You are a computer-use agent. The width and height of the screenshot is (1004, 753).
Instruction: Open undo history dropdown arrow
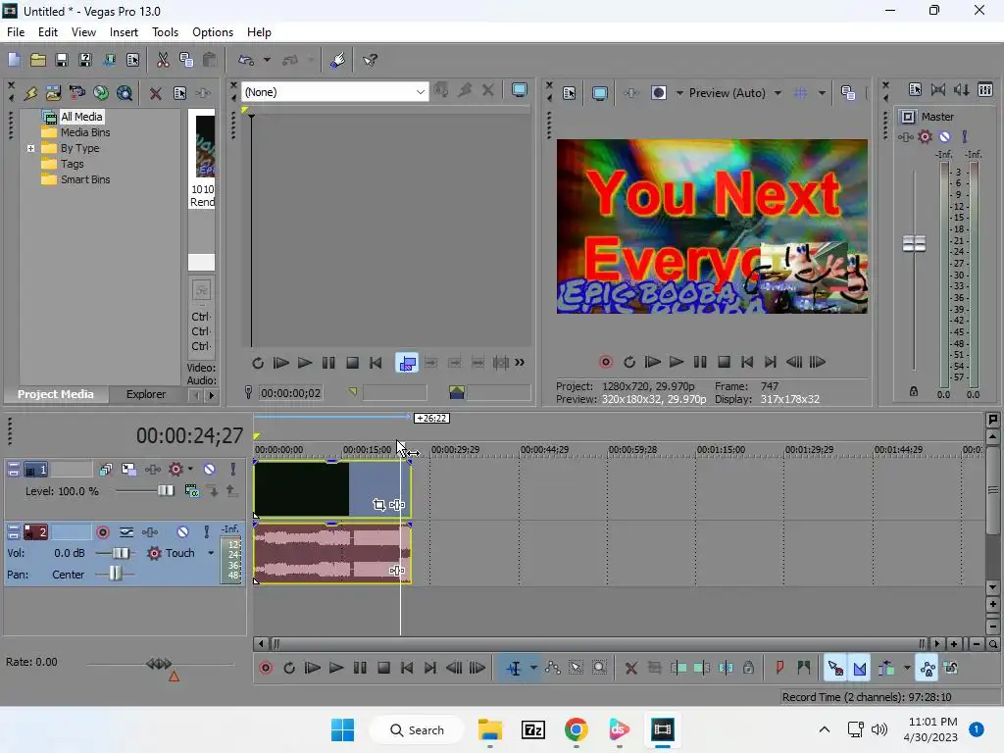click(x=267, y=60)
